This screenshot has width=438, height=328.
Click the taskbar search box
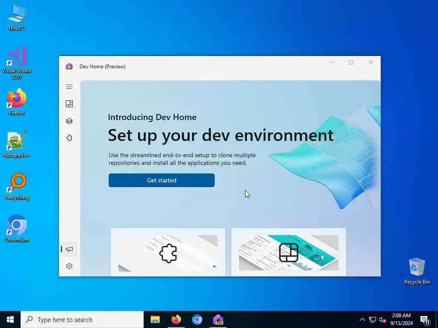(x=82, y=319)
